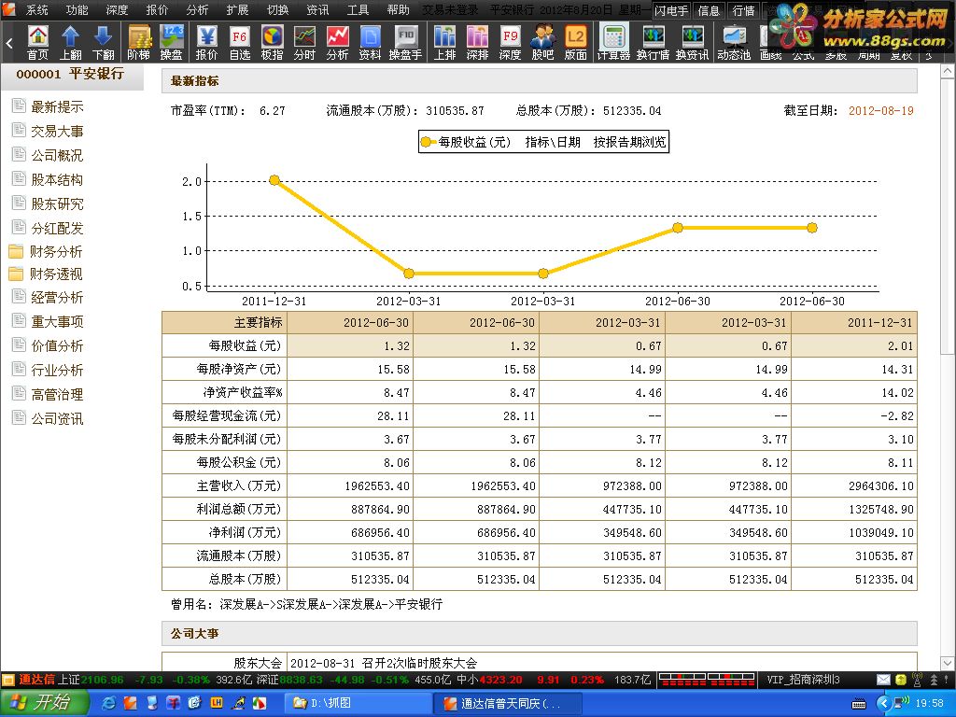
Task: Click the 2011-12-31 chart data point
Action: [274, 180]
